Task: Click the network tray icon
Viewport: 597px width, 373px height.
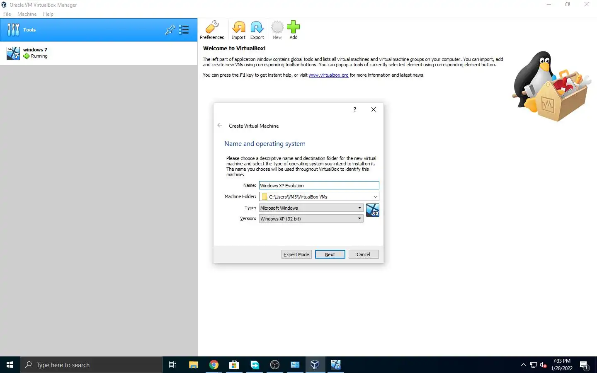Action: [x=534, y=365]
